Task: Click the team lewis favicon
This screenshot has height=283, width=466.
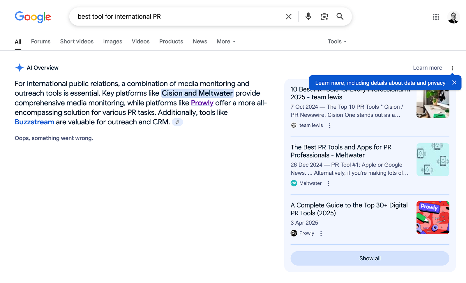Action: point(294,125)
